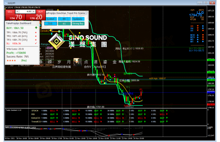Screen dimensions: 220x142
Task: Click the checkmark beside SL 1836.36
Action: point(36,44)
